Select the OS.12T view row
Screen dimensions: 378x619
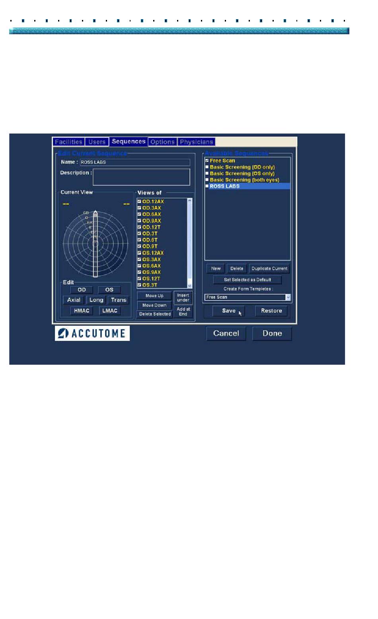151,279
